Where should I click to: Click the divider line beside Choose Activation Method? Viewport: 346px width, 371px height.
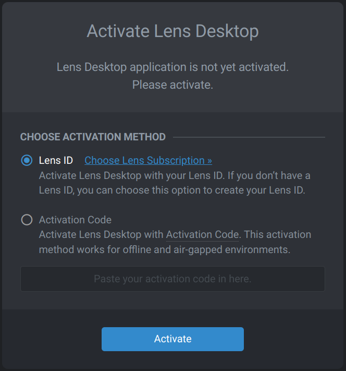[x=249, y=137]
